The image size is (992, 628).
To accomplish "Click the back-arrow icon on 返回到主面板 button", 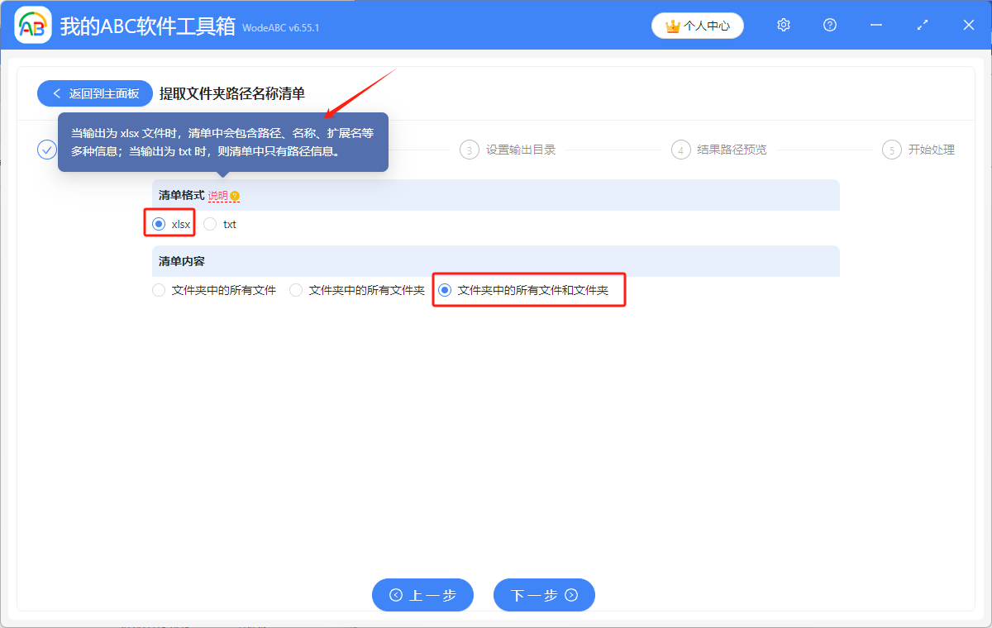I will (55, 93).
